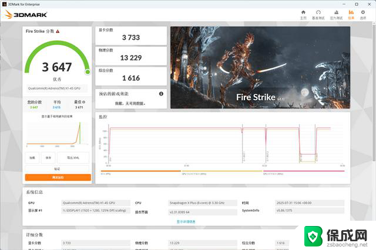This screenshot has height=250, width=376.
Task: Click detailed physics score field 13 229
Action: (203, 243)
